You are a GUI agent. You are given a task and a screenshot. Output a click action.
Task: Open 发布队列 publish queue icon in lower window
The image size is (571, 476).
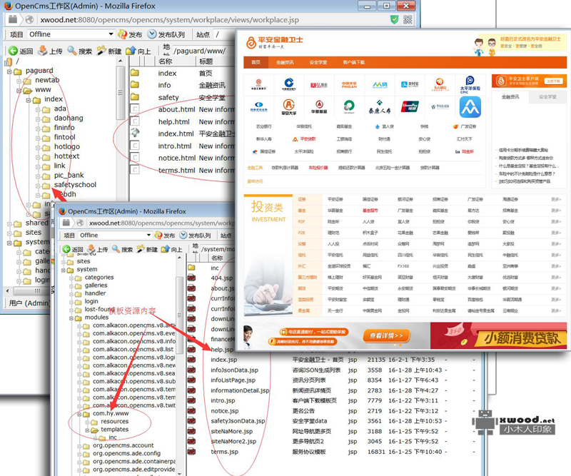[183, 236]
